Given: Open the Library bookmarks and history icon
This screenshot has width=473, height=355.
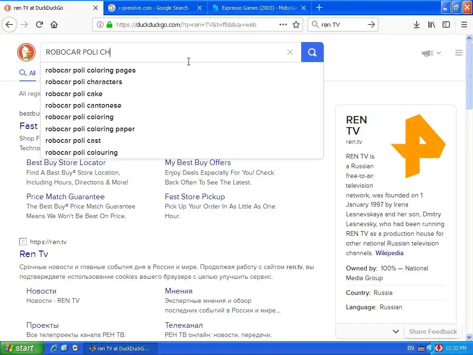Looking at the screenshot, I should click(x=431, y=25).
